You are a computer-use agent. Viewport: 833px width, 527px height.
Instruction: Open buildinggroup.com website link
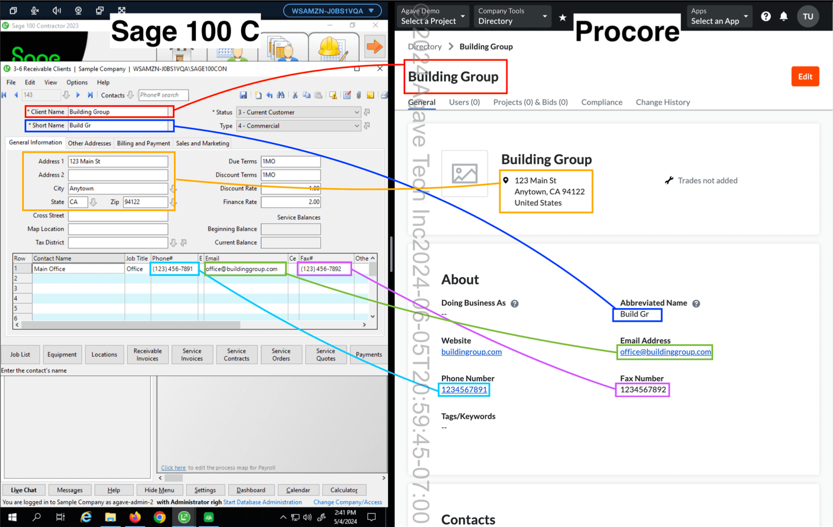click(x=471, y=352)
